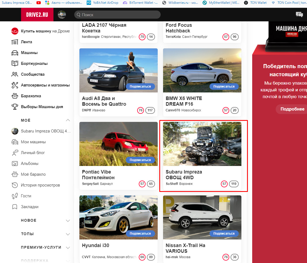Open user hardboogie profile

(91, 37)
